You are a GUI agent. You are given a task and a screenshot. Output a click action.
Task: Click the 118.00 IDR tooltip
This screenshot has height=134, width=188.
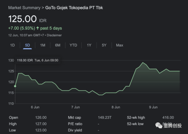point(38,60)
